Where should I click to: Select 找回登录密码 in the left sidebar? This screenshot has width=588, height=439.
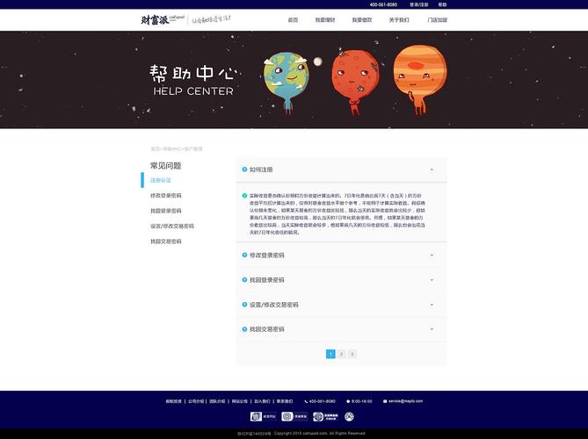point(166,211)
